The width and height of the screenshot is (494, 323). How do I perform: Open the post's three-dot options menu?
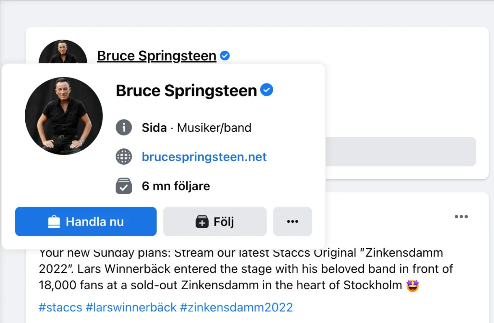pos(461,217)
